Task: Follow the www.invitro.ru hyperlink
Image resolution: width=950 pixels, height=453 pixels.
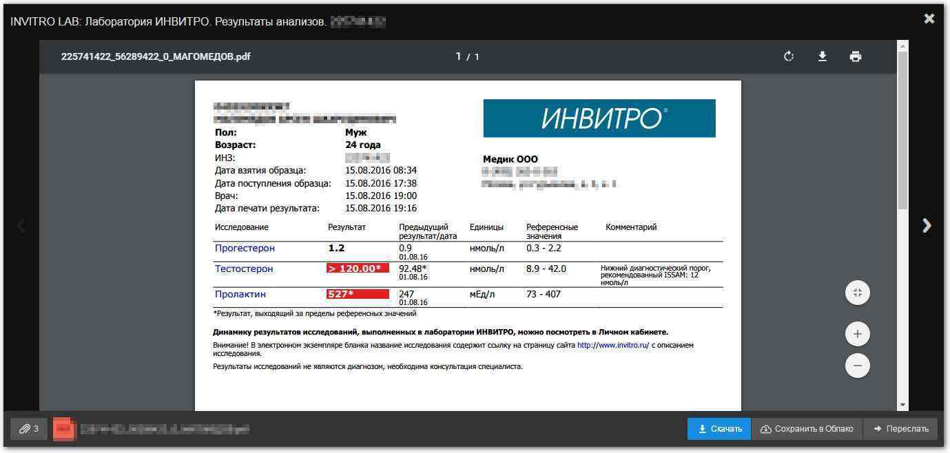Action: point(612,345)
